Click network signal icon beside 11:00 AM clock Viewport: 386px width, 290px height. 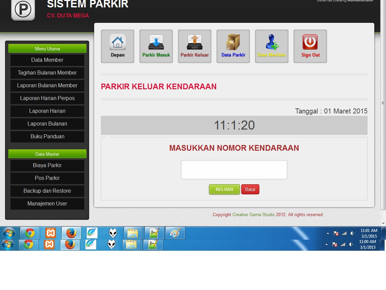coord(343,244)
